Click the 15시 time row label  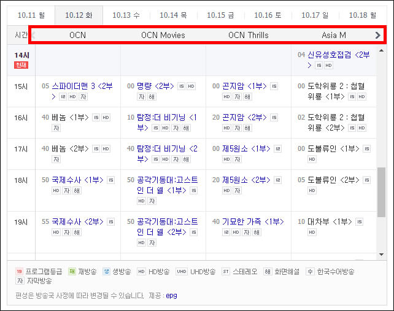tap(21, 86)
